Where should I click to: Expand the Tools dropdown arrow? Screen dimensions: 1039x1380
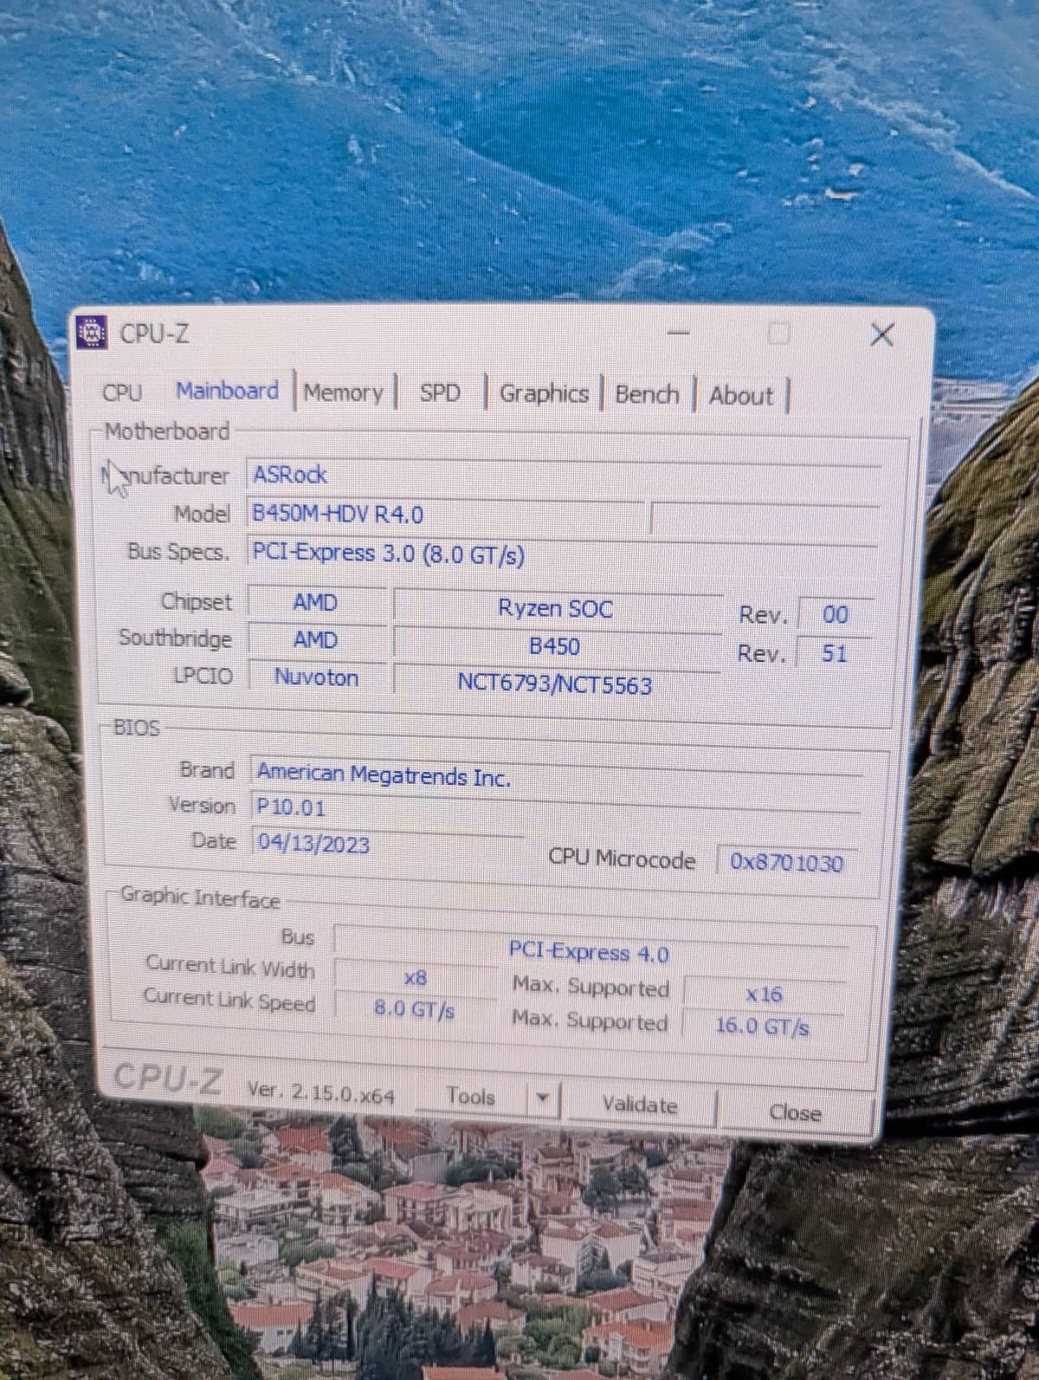pyautogui.click(x=543, y=1098)
